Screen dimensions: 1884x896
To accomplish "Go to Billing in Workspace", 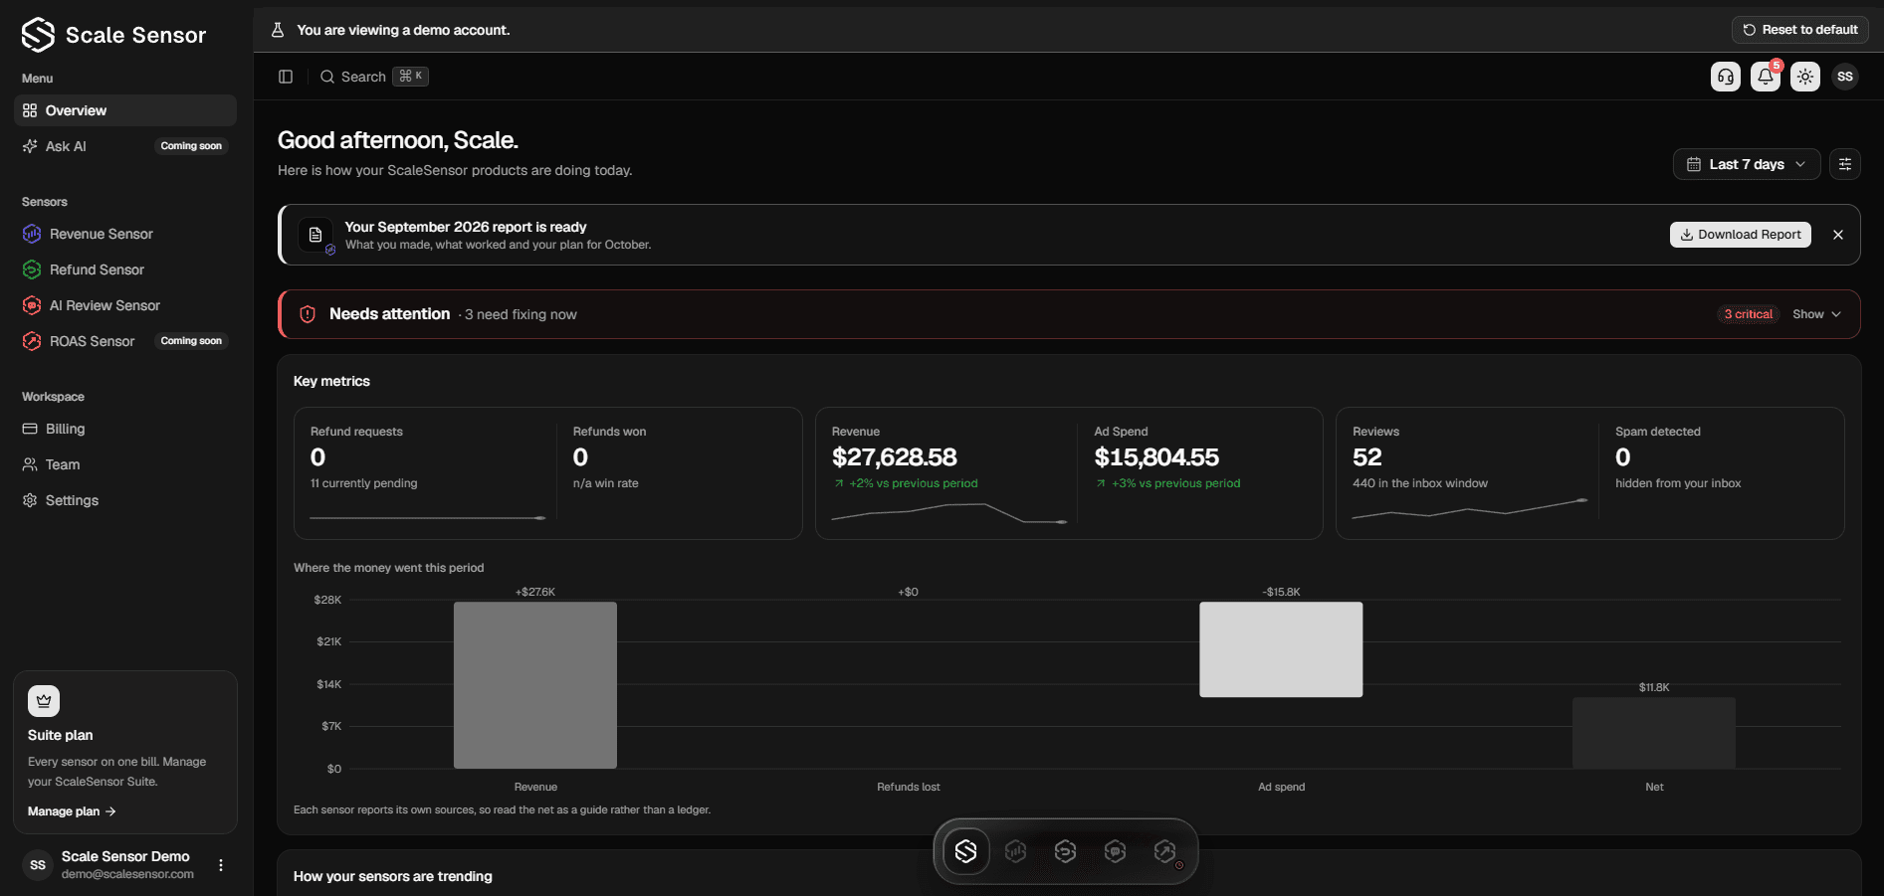I will (x=125, y=429).
